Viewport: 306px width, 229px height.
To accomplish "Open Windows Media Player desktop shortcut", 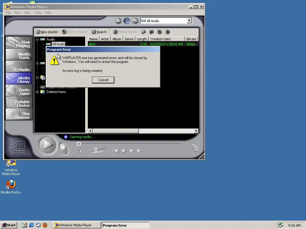I will (11, 168).
